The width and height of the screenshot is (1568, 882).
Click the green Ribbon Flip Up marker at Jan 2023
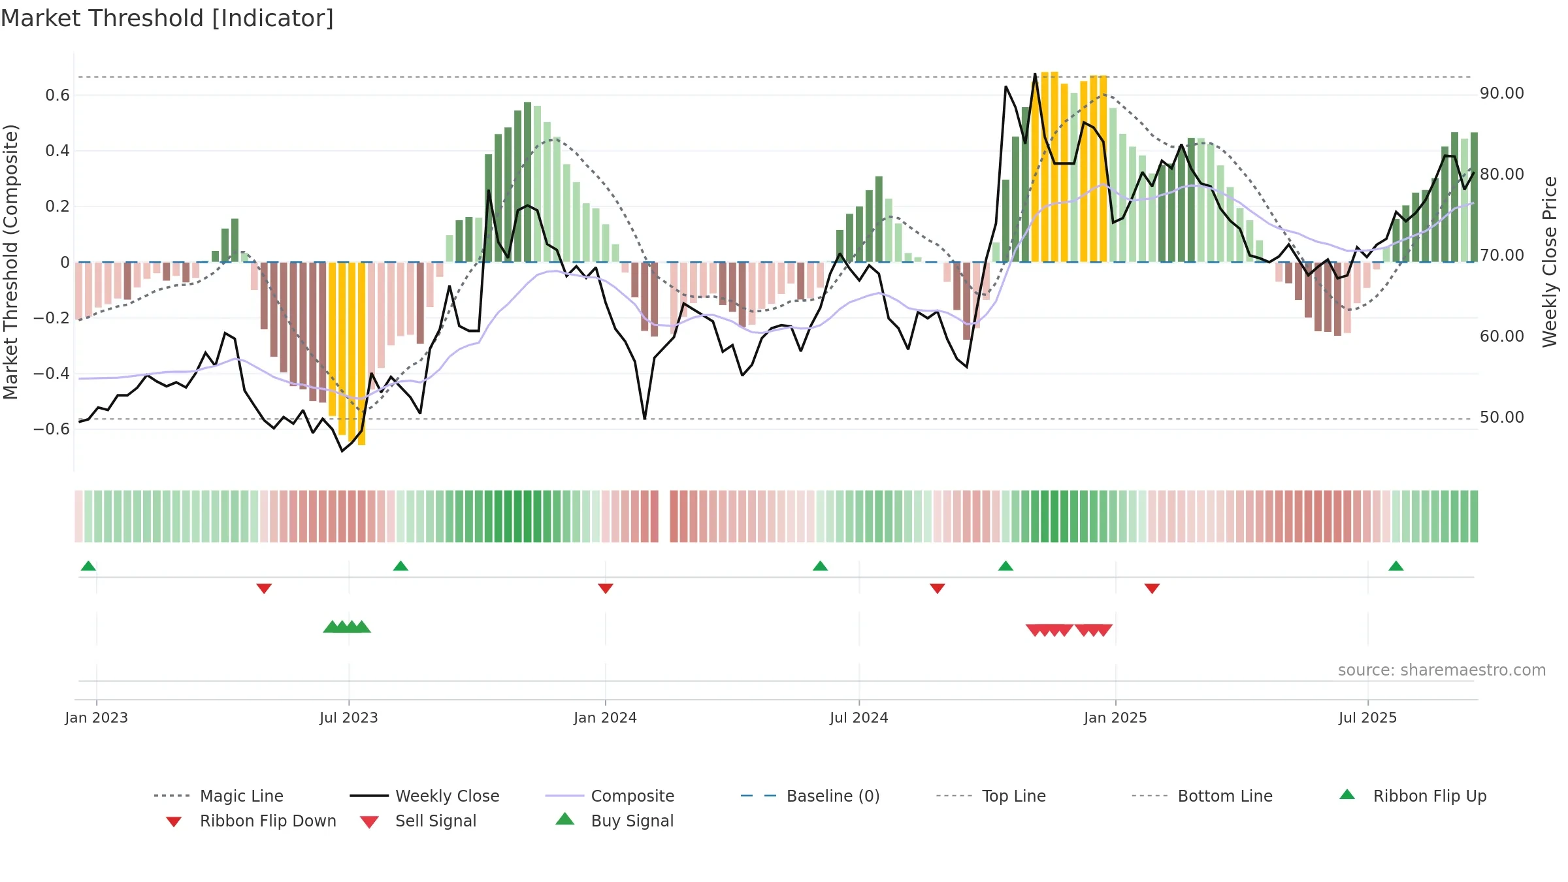coord(88,566)
